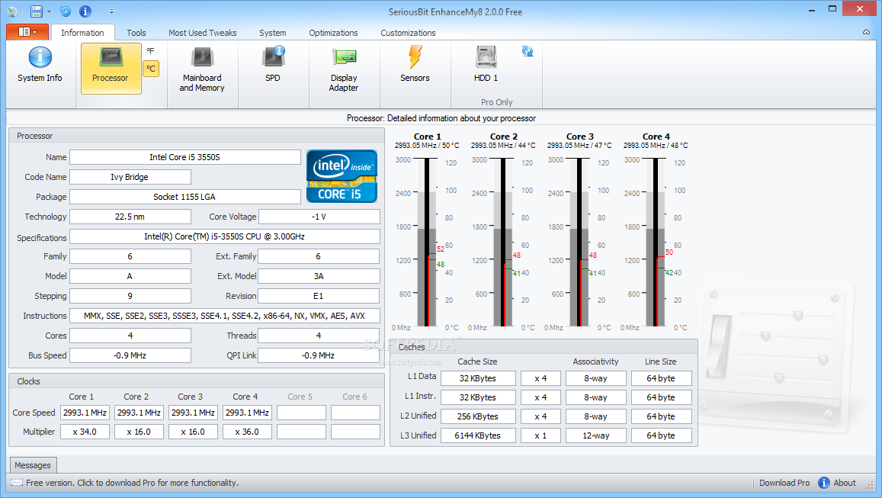Click the Core 1 core speed value
This screenshot has height=498, width=882.
pyautogui.click(x=85, y=413)
